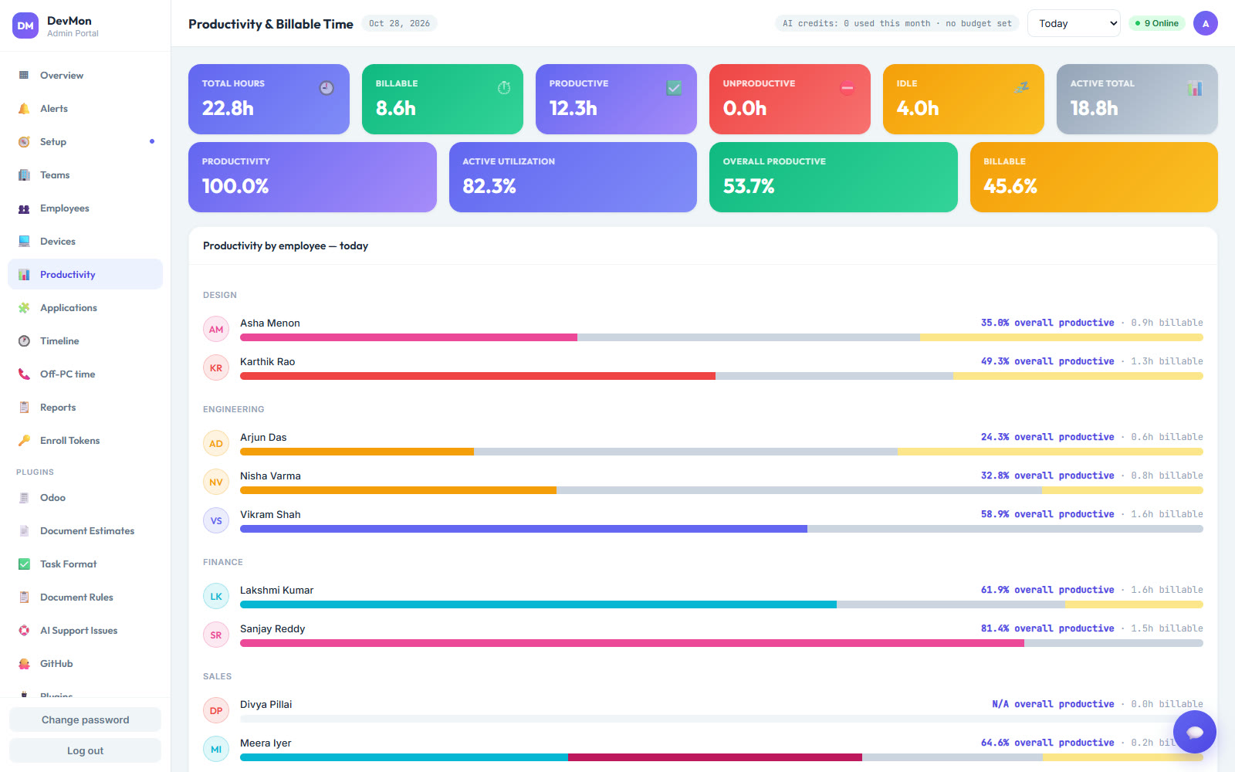Image resolution: width=1235 pixels, height=772 pixels.
Task: Click the Change password button
Action: coord(85,720)
